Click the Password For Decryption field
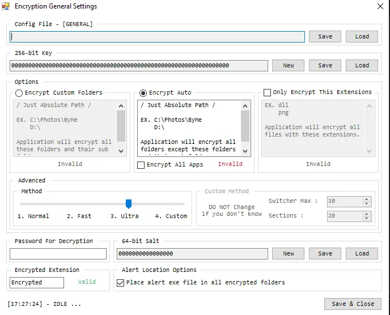 click(58, 254)
